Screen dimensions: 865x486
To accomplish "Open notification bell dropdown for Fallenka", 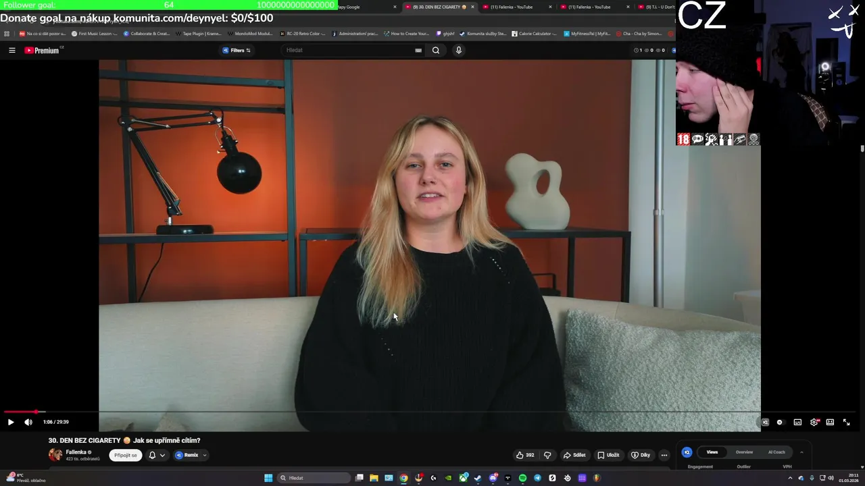I will 156,455.
